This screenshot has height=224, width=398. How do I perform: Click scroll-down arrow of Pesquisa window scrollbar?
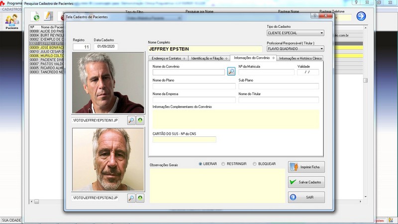[366, 197]
